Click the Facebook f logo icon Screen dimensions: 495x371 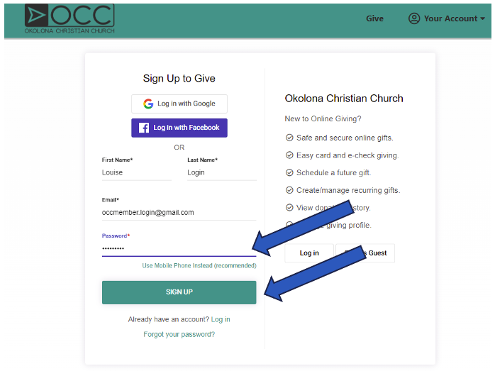pyautogui.click(x=144, y=128)
